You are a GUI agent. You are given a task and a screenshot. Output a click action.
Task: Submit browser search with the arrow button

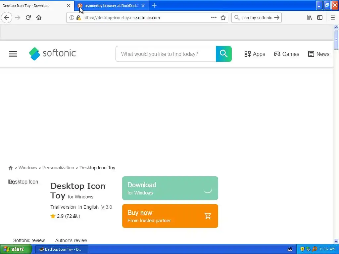277,18
